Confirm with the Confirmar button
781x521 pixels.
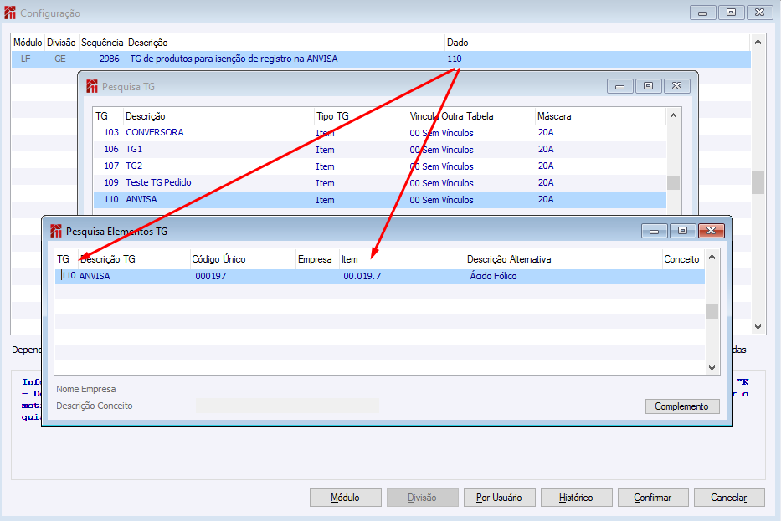[x=653, y=497]
